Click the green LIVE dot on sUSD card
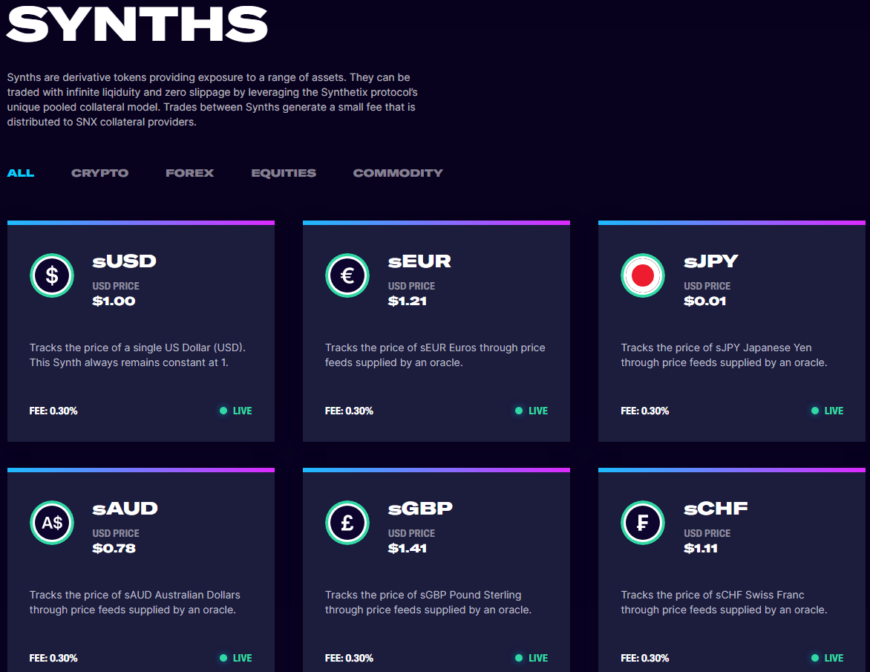The image size is (870, 672). [x=223, y=411]
